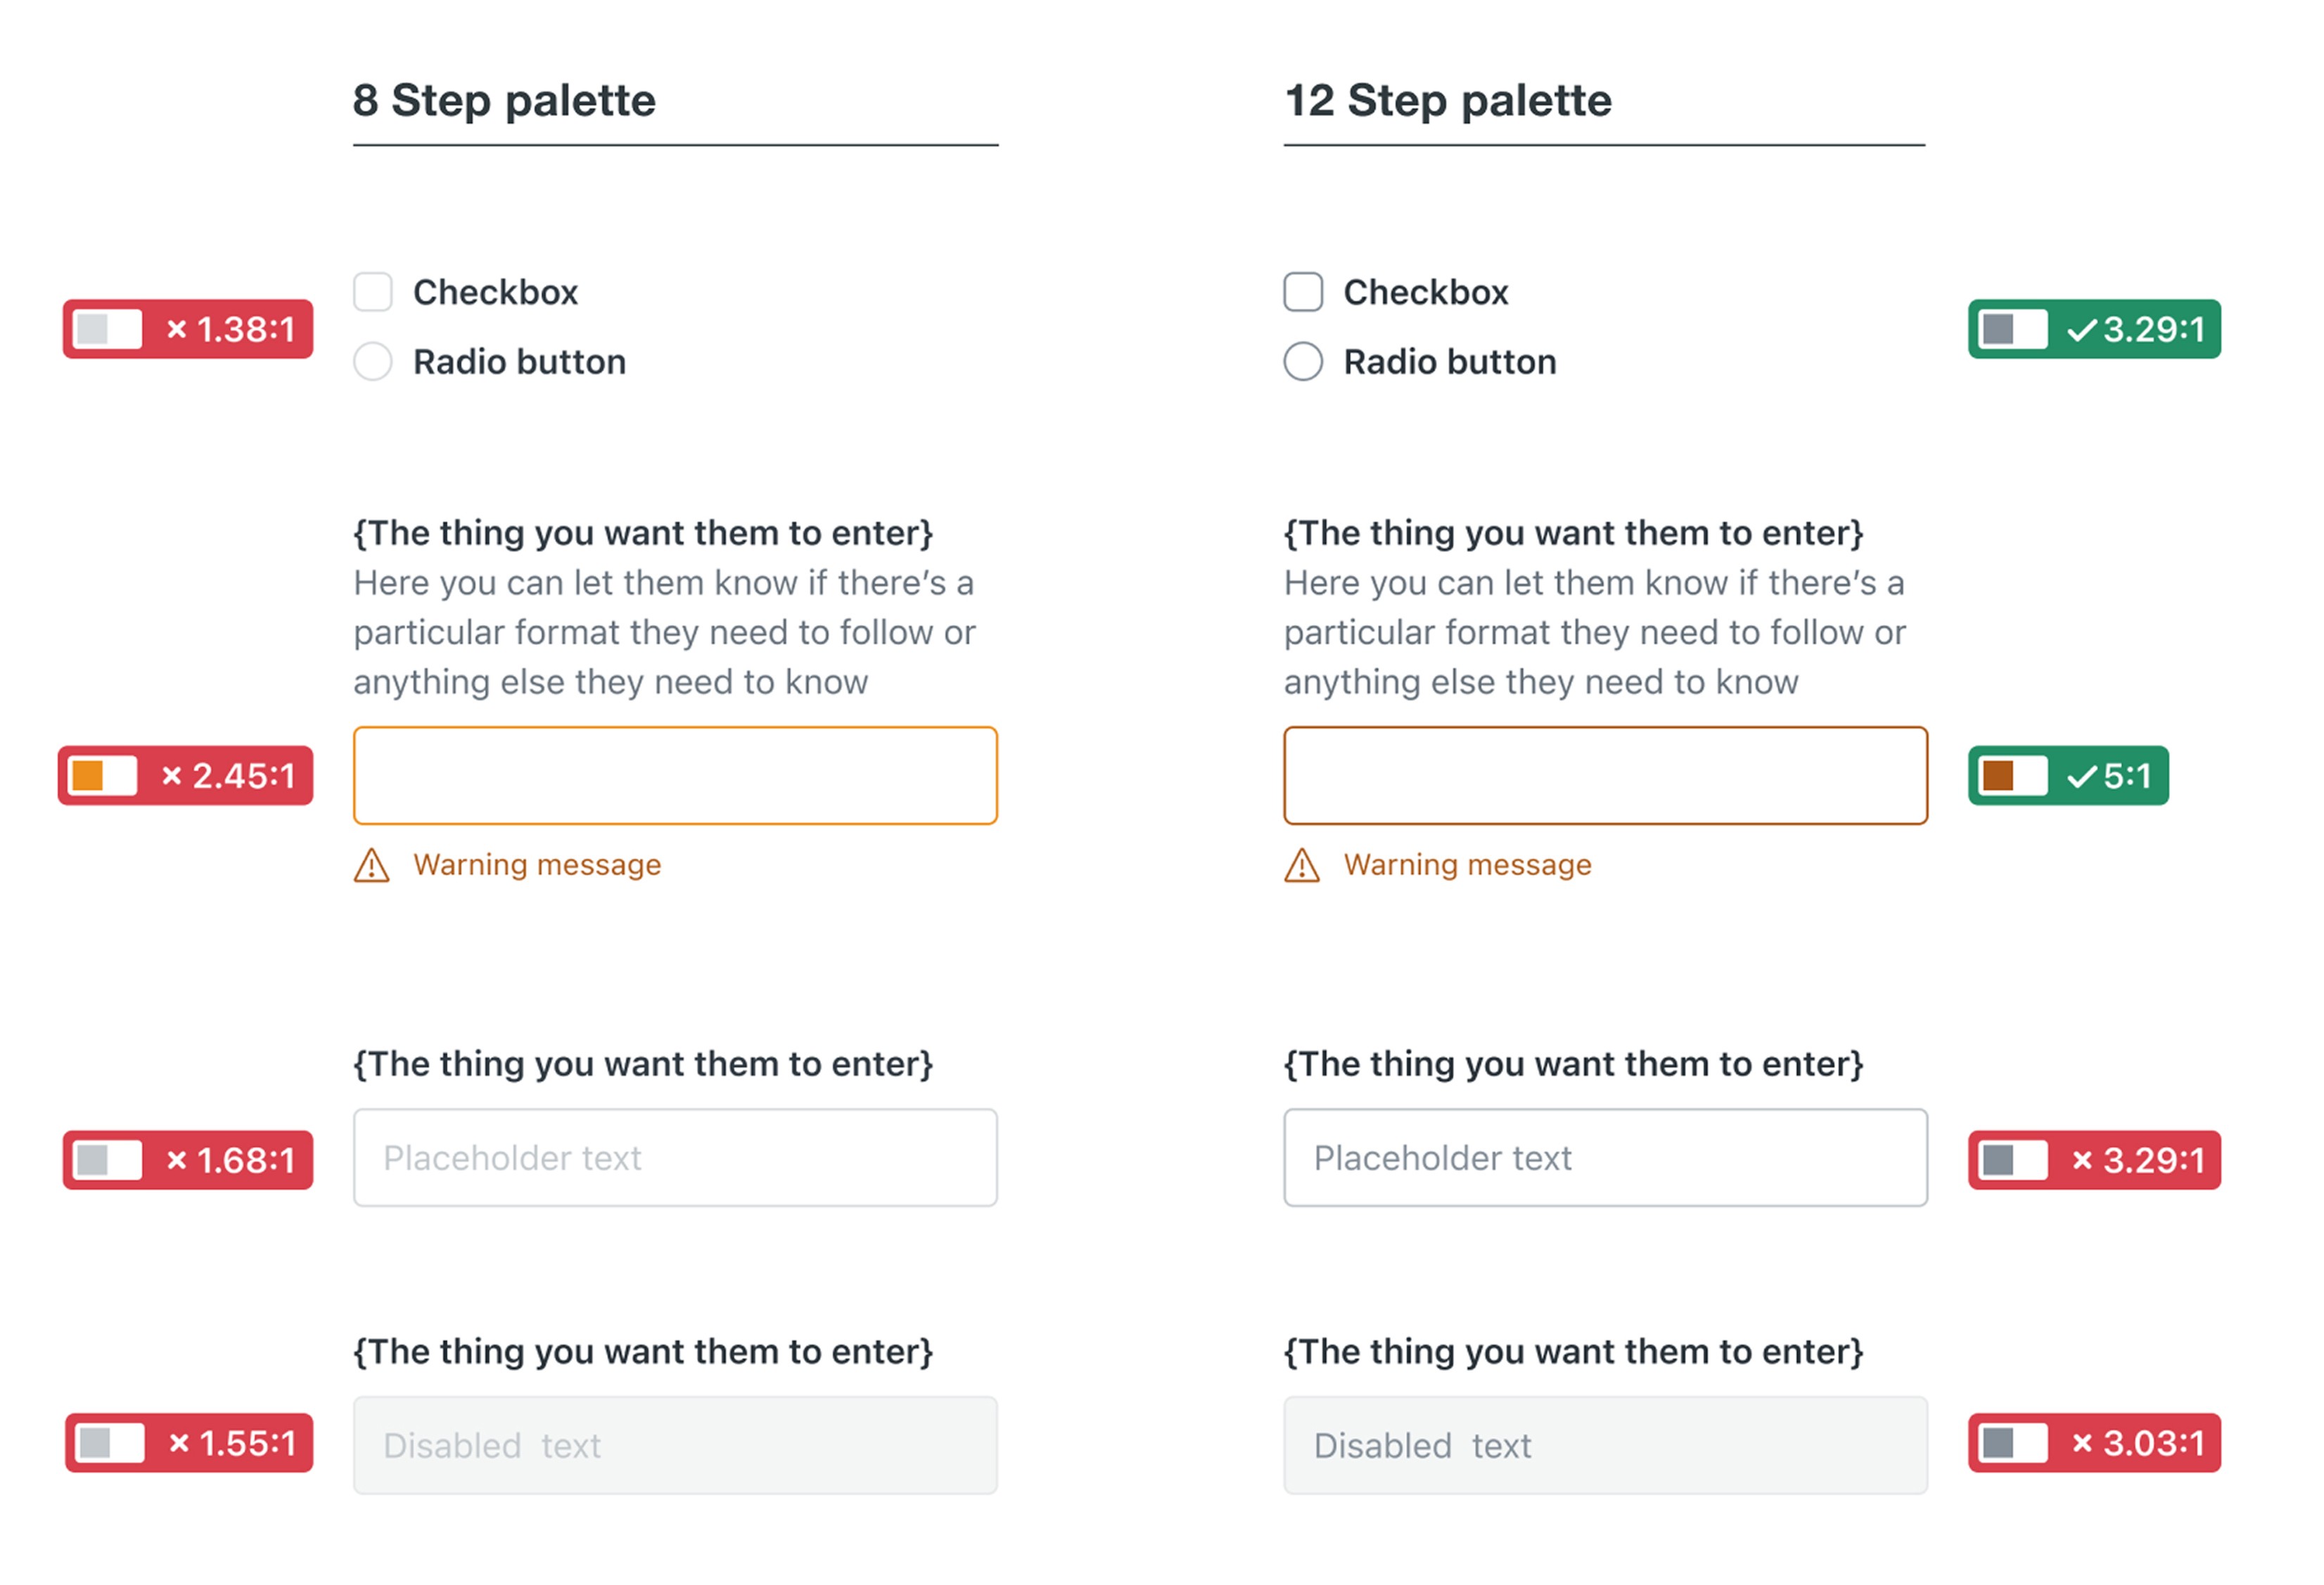Click the dark brown-bordered warning input field
This screenshot has height=1585, width=2324.
tap(1605, 776)
